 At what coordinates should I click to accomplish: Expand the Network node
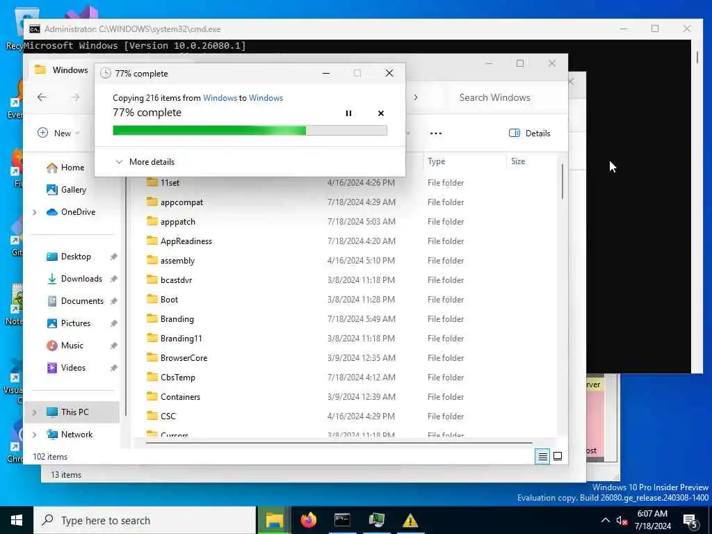(x=35, y=435)
